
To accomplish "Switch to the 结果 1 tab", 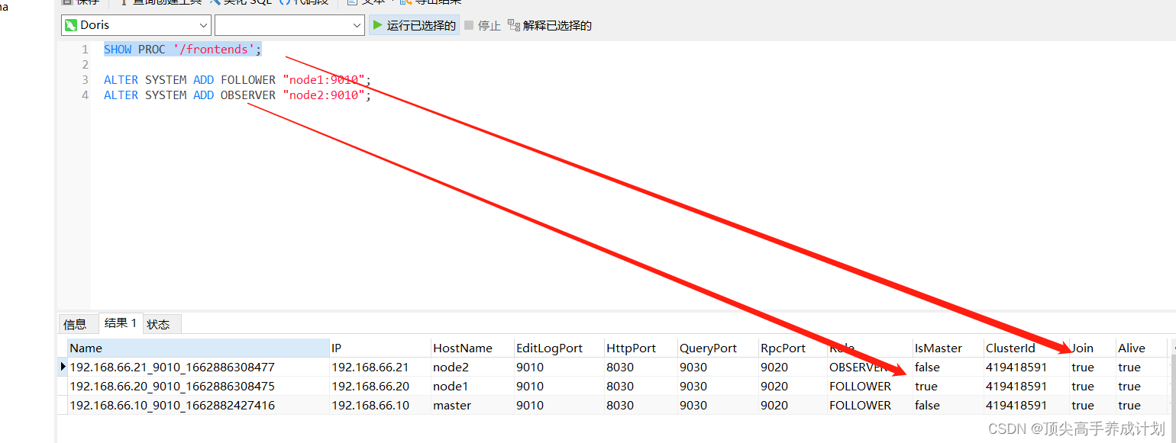I will coord(121,323).
